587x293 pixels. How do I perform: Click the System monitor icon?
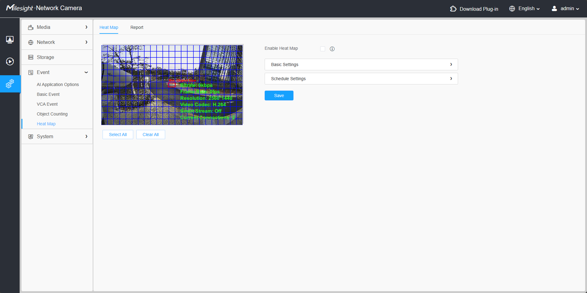(x=31, y=137)
